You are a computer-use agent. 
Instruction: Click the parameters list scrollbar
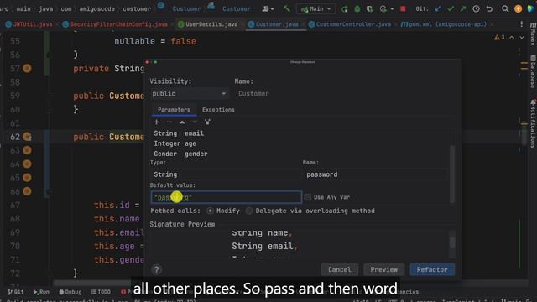point(452,174)
